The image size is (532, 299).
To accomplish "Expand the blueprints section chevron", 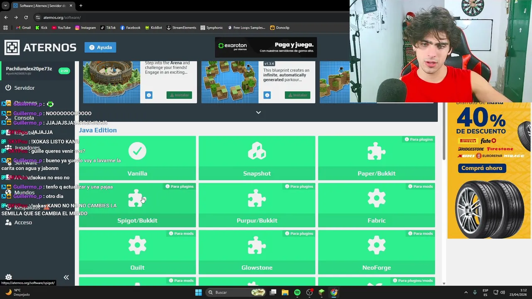I will coord(258,113).
